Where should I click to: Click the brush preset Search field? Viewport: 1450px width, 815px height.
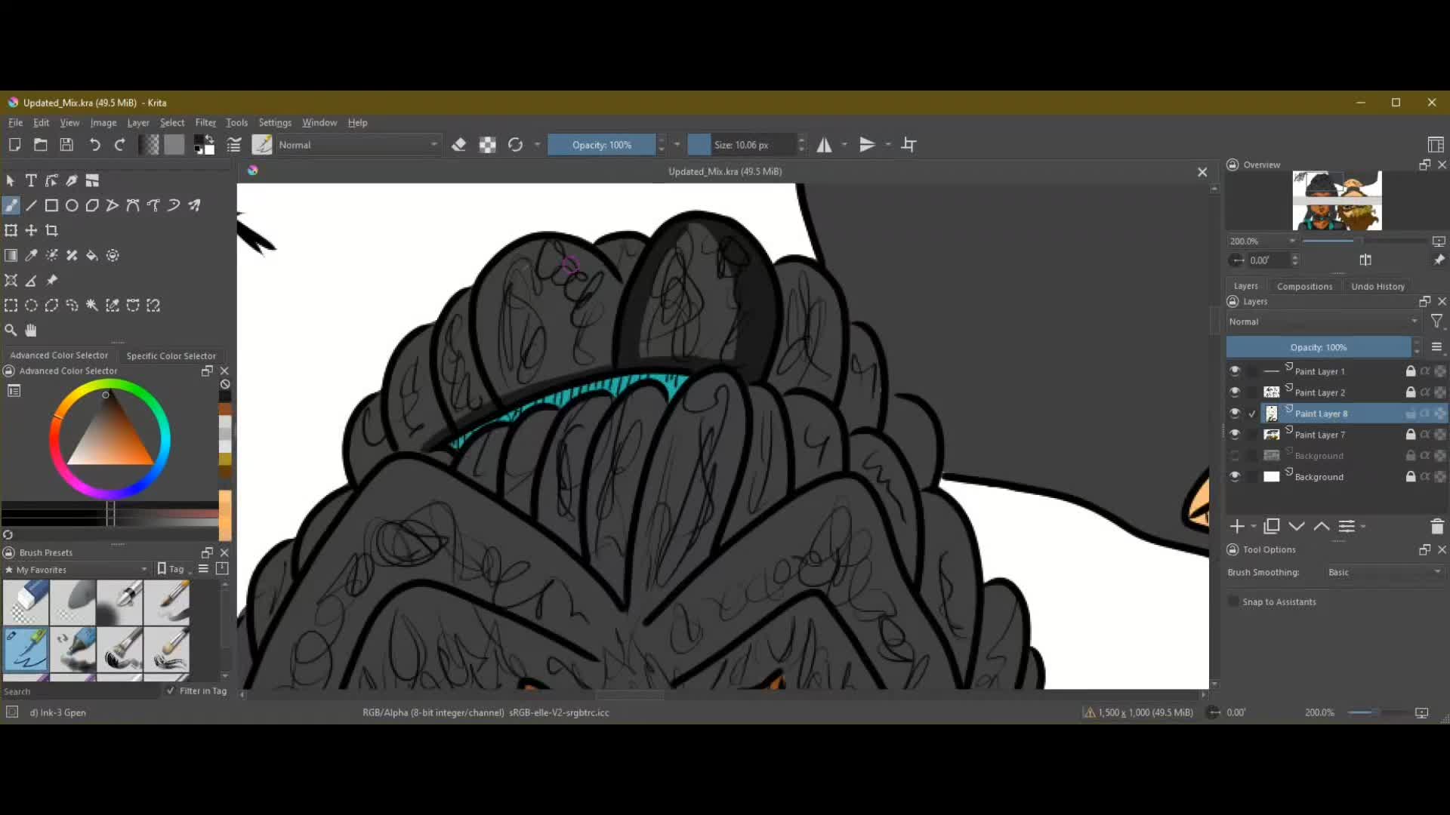(80, 691)
